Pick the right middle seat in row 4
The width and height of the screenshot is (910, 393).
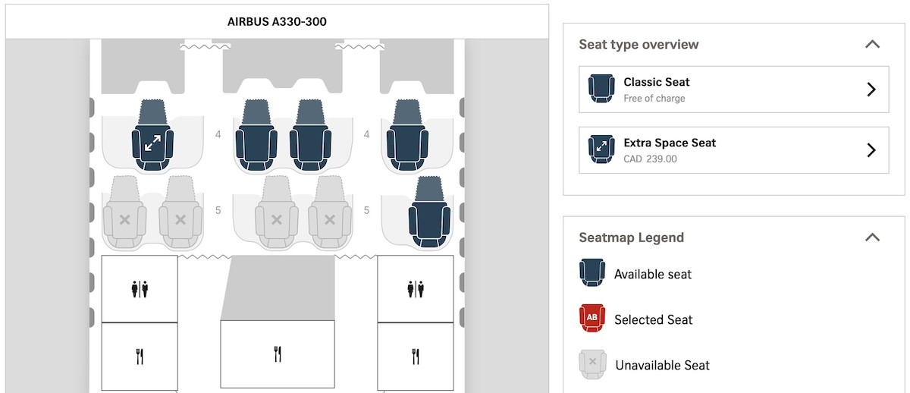(311, 135)
